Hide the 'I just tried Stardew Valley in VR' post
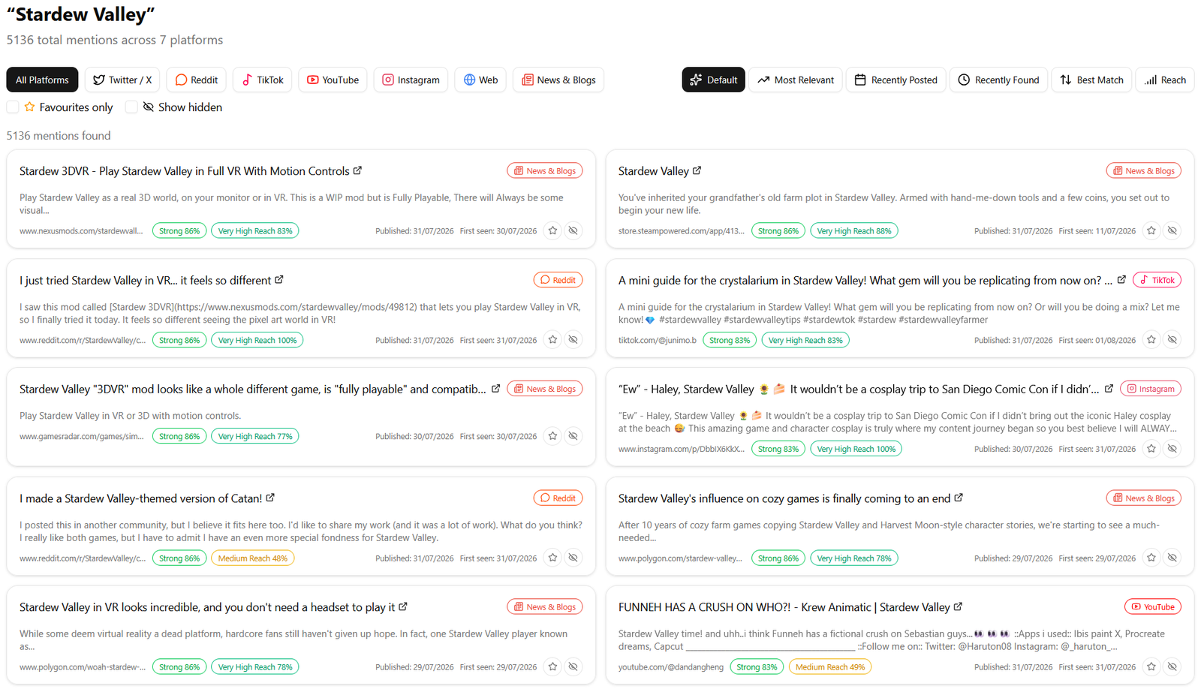The image size is (1201, 692). click(x=573, y=340)
